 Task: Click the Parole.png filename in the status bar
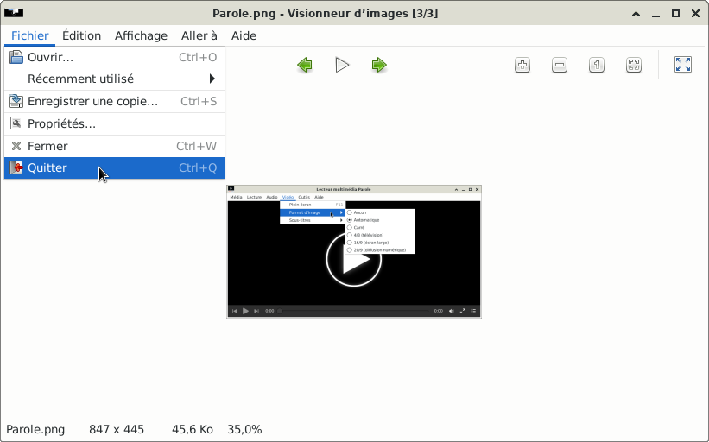tap(35, 429)
